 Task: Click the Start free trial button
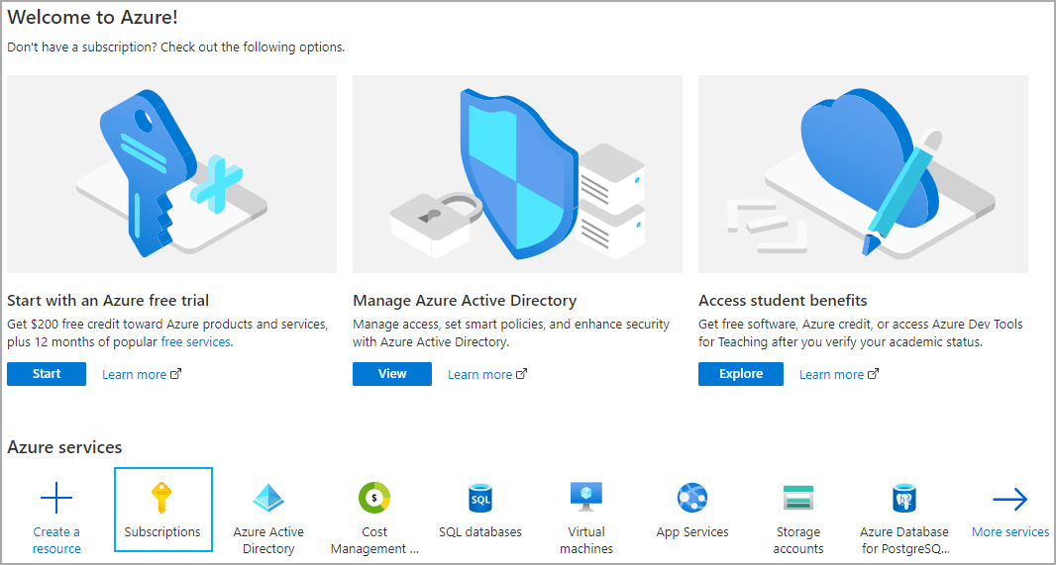(x=47, y=374)
